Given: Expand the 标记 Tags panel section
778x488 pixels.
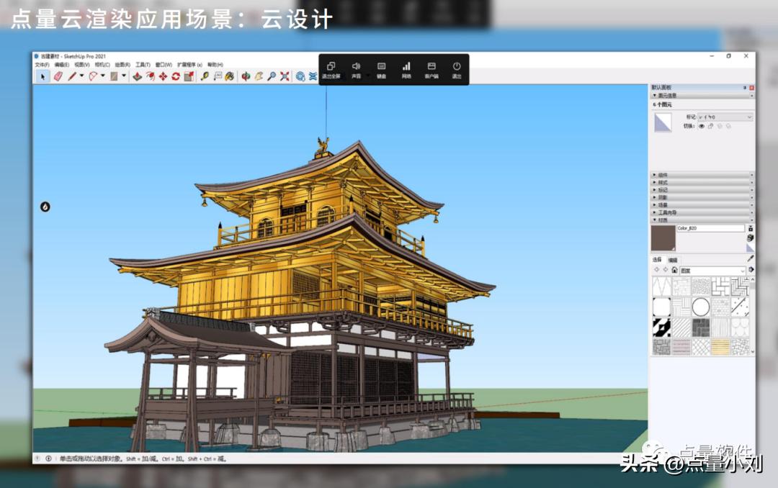Looking at the screenshot, I should [702, 190].
